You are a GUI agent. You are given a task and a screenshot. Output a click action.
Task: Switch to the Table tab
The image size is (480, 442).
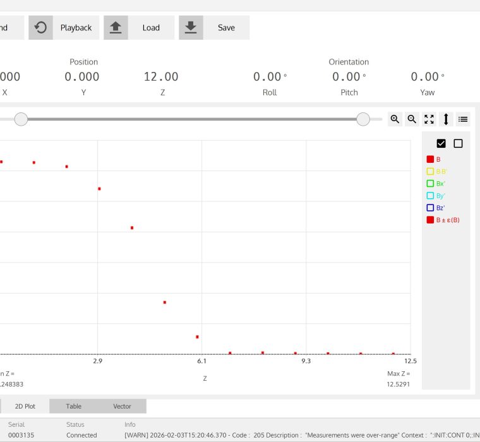[74, 406]
